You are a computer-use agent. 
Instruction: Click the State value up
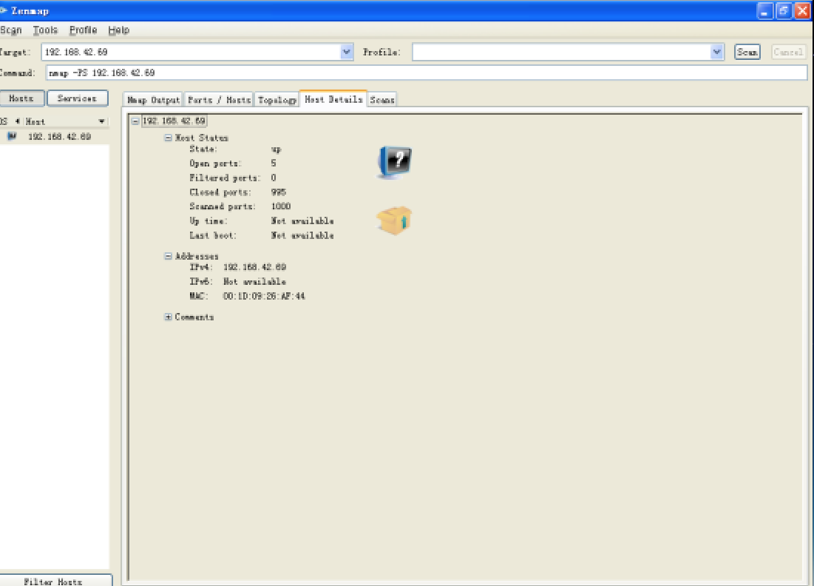[276, 149]
